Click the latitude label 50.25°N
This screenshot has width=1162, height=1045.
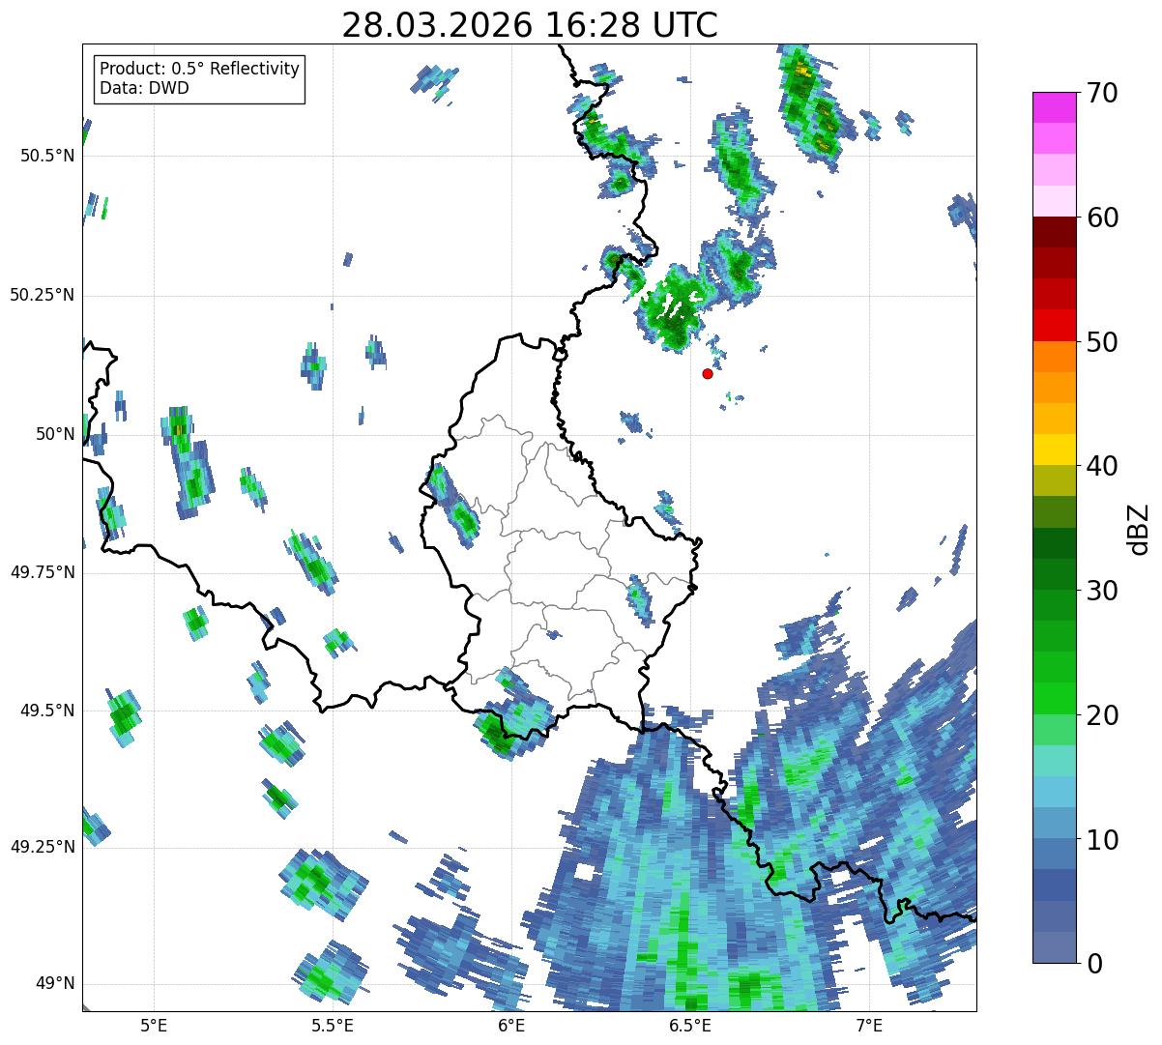point(42,295)
